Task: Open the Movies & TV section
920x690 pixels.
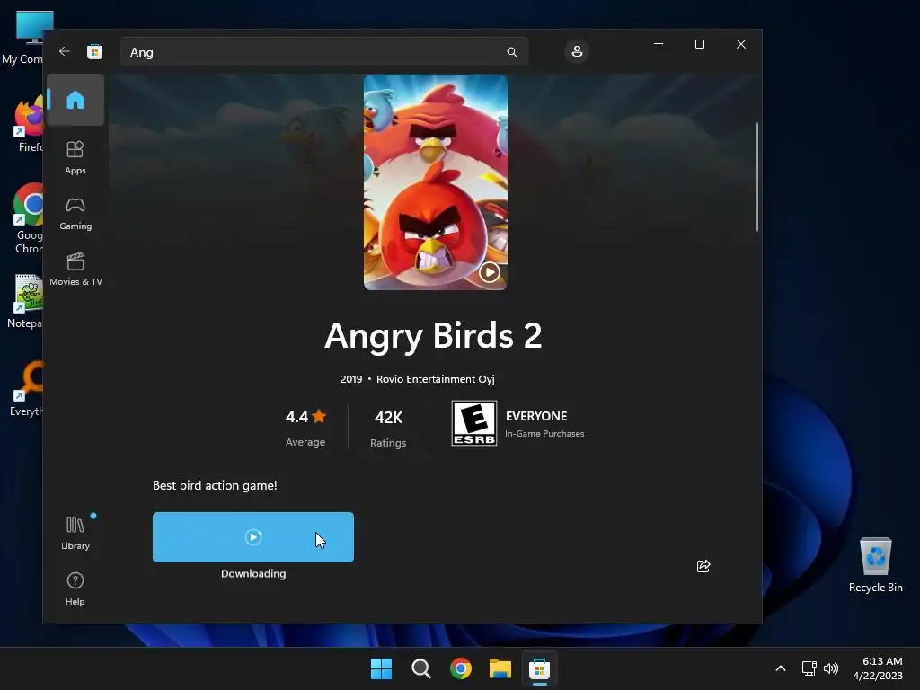Action: click(x=75, y=270)
